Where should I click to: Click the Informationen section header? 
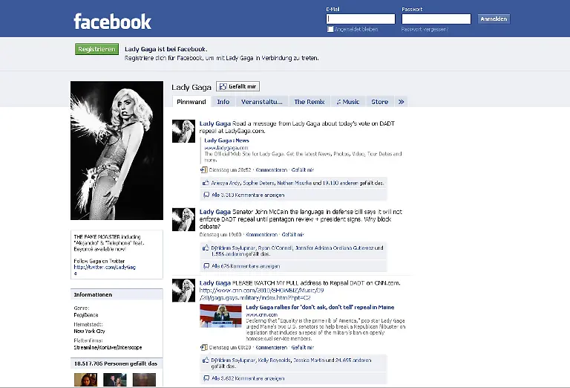click(x=117, y=294)
